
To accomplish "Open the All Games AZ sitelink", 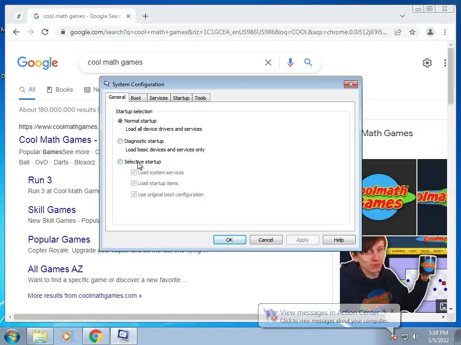I will [x=55, y=269].
